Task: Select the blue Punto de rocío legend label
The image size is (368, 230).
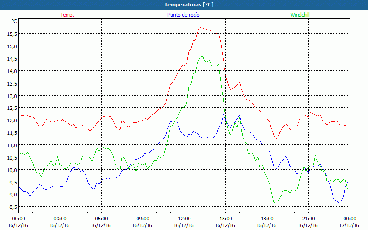Action: click(183, 15)
